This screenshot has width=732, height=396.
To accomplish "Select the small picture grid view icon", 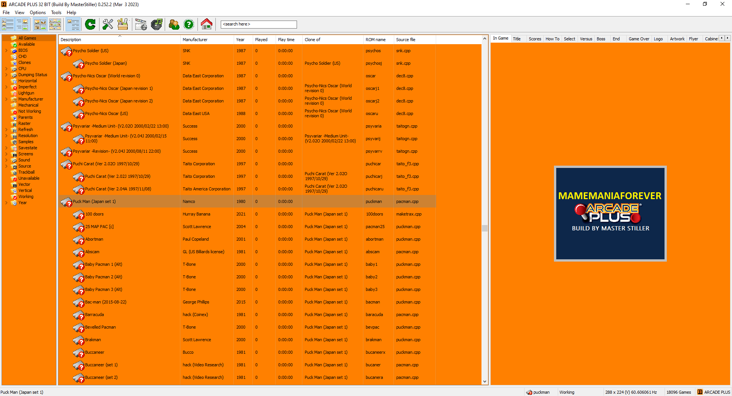I will click(55, 24).
